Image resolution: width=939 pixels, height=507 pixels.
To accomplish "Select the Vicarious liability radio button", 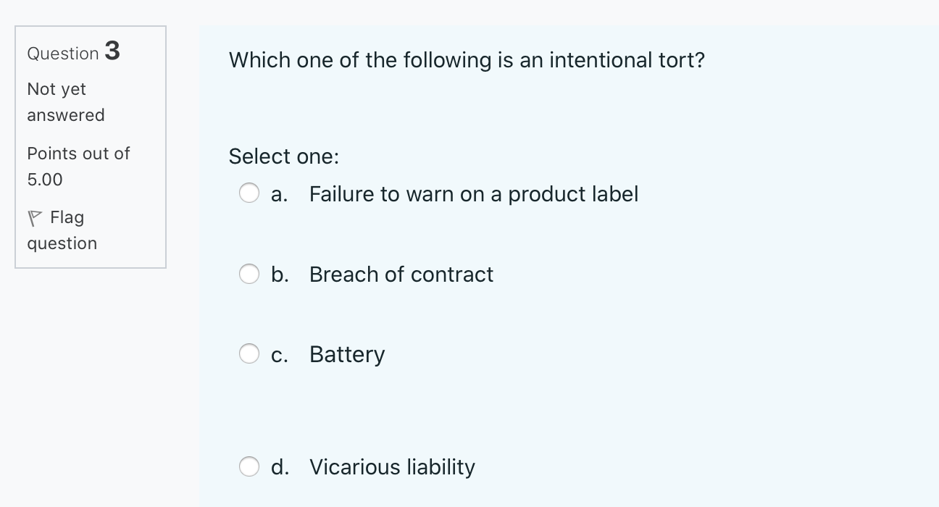I will coord(249,466).
